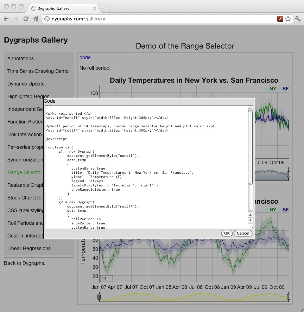The height and width of the screenshot is (312, 304).
Task: Confirm the Code dialog with OK
Action: click(x=227, y=233)
